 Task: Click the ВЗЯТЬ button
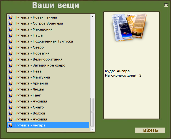pos(150,130)
